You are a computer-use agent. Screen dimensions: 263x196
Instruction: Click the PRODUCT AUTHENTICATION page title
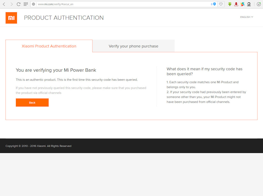pos(64,18)
